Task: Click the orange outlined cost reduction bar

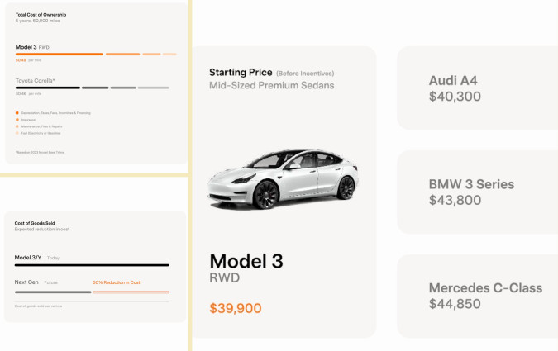Action: click(131, 292)
